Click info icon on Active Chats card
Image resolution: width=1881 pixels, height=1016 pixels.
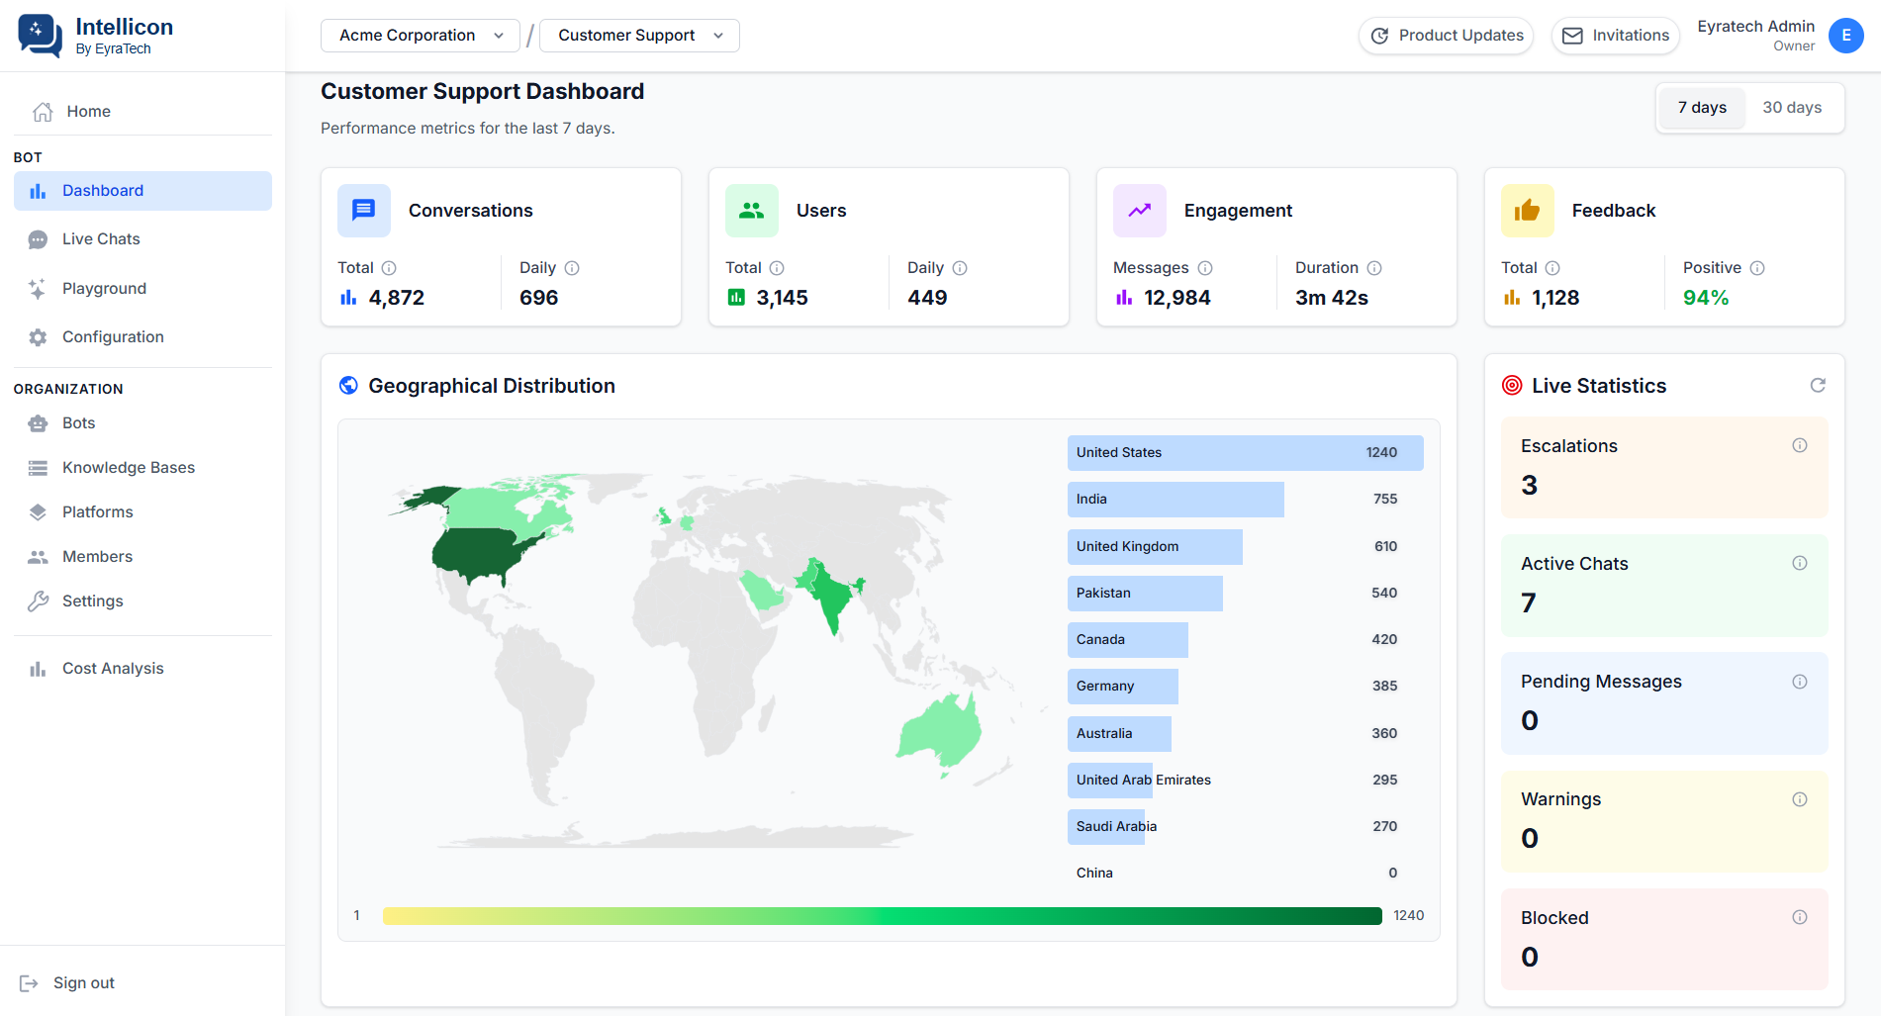click(1800, 563)
